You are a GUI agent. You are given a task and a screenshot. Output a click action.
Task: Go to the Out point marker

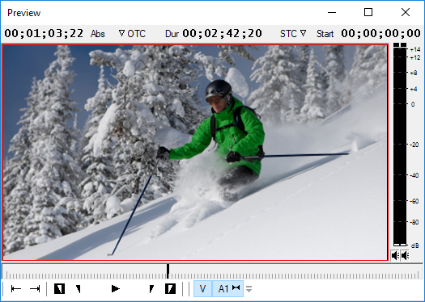(151, 289)
